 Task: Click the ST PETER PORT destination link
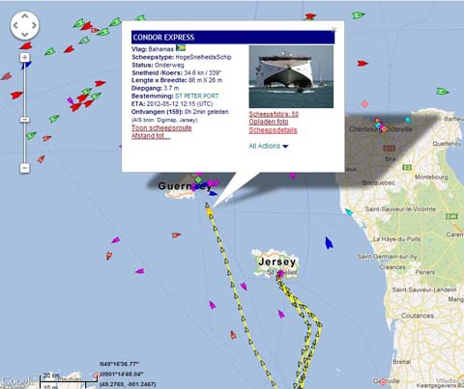196,96
